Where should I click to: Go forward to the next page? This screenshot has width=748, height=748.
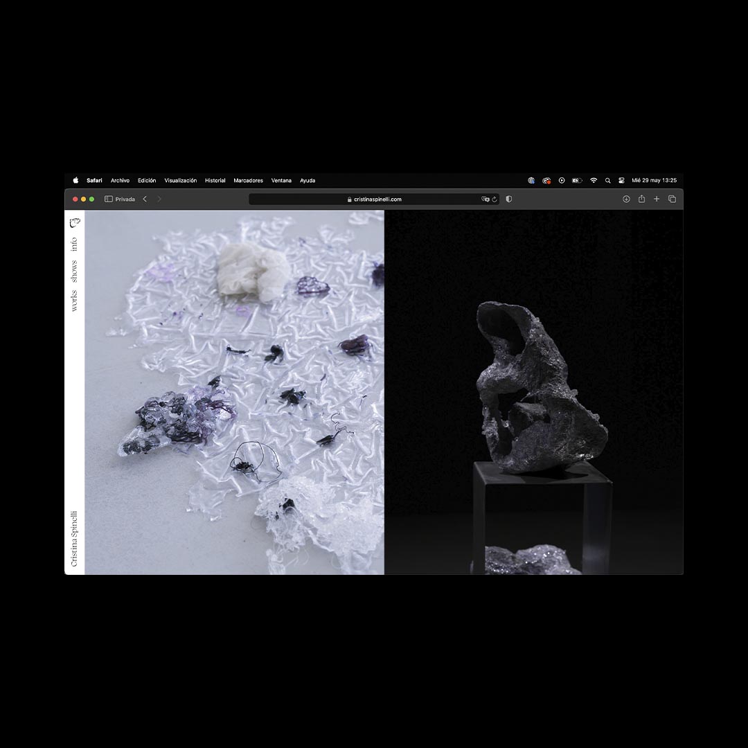click(x=159, y=199)
